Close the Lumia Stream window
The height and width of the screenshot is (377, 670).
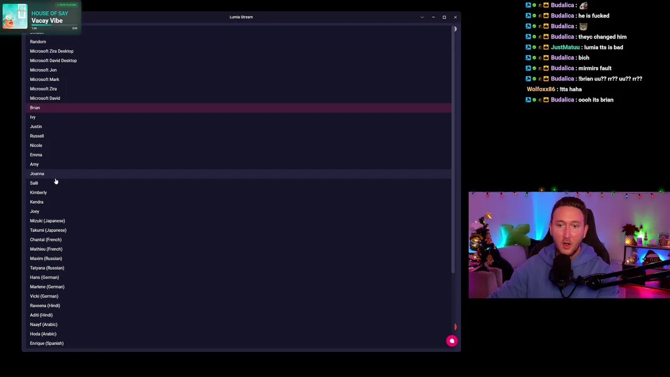pos(455,17)
